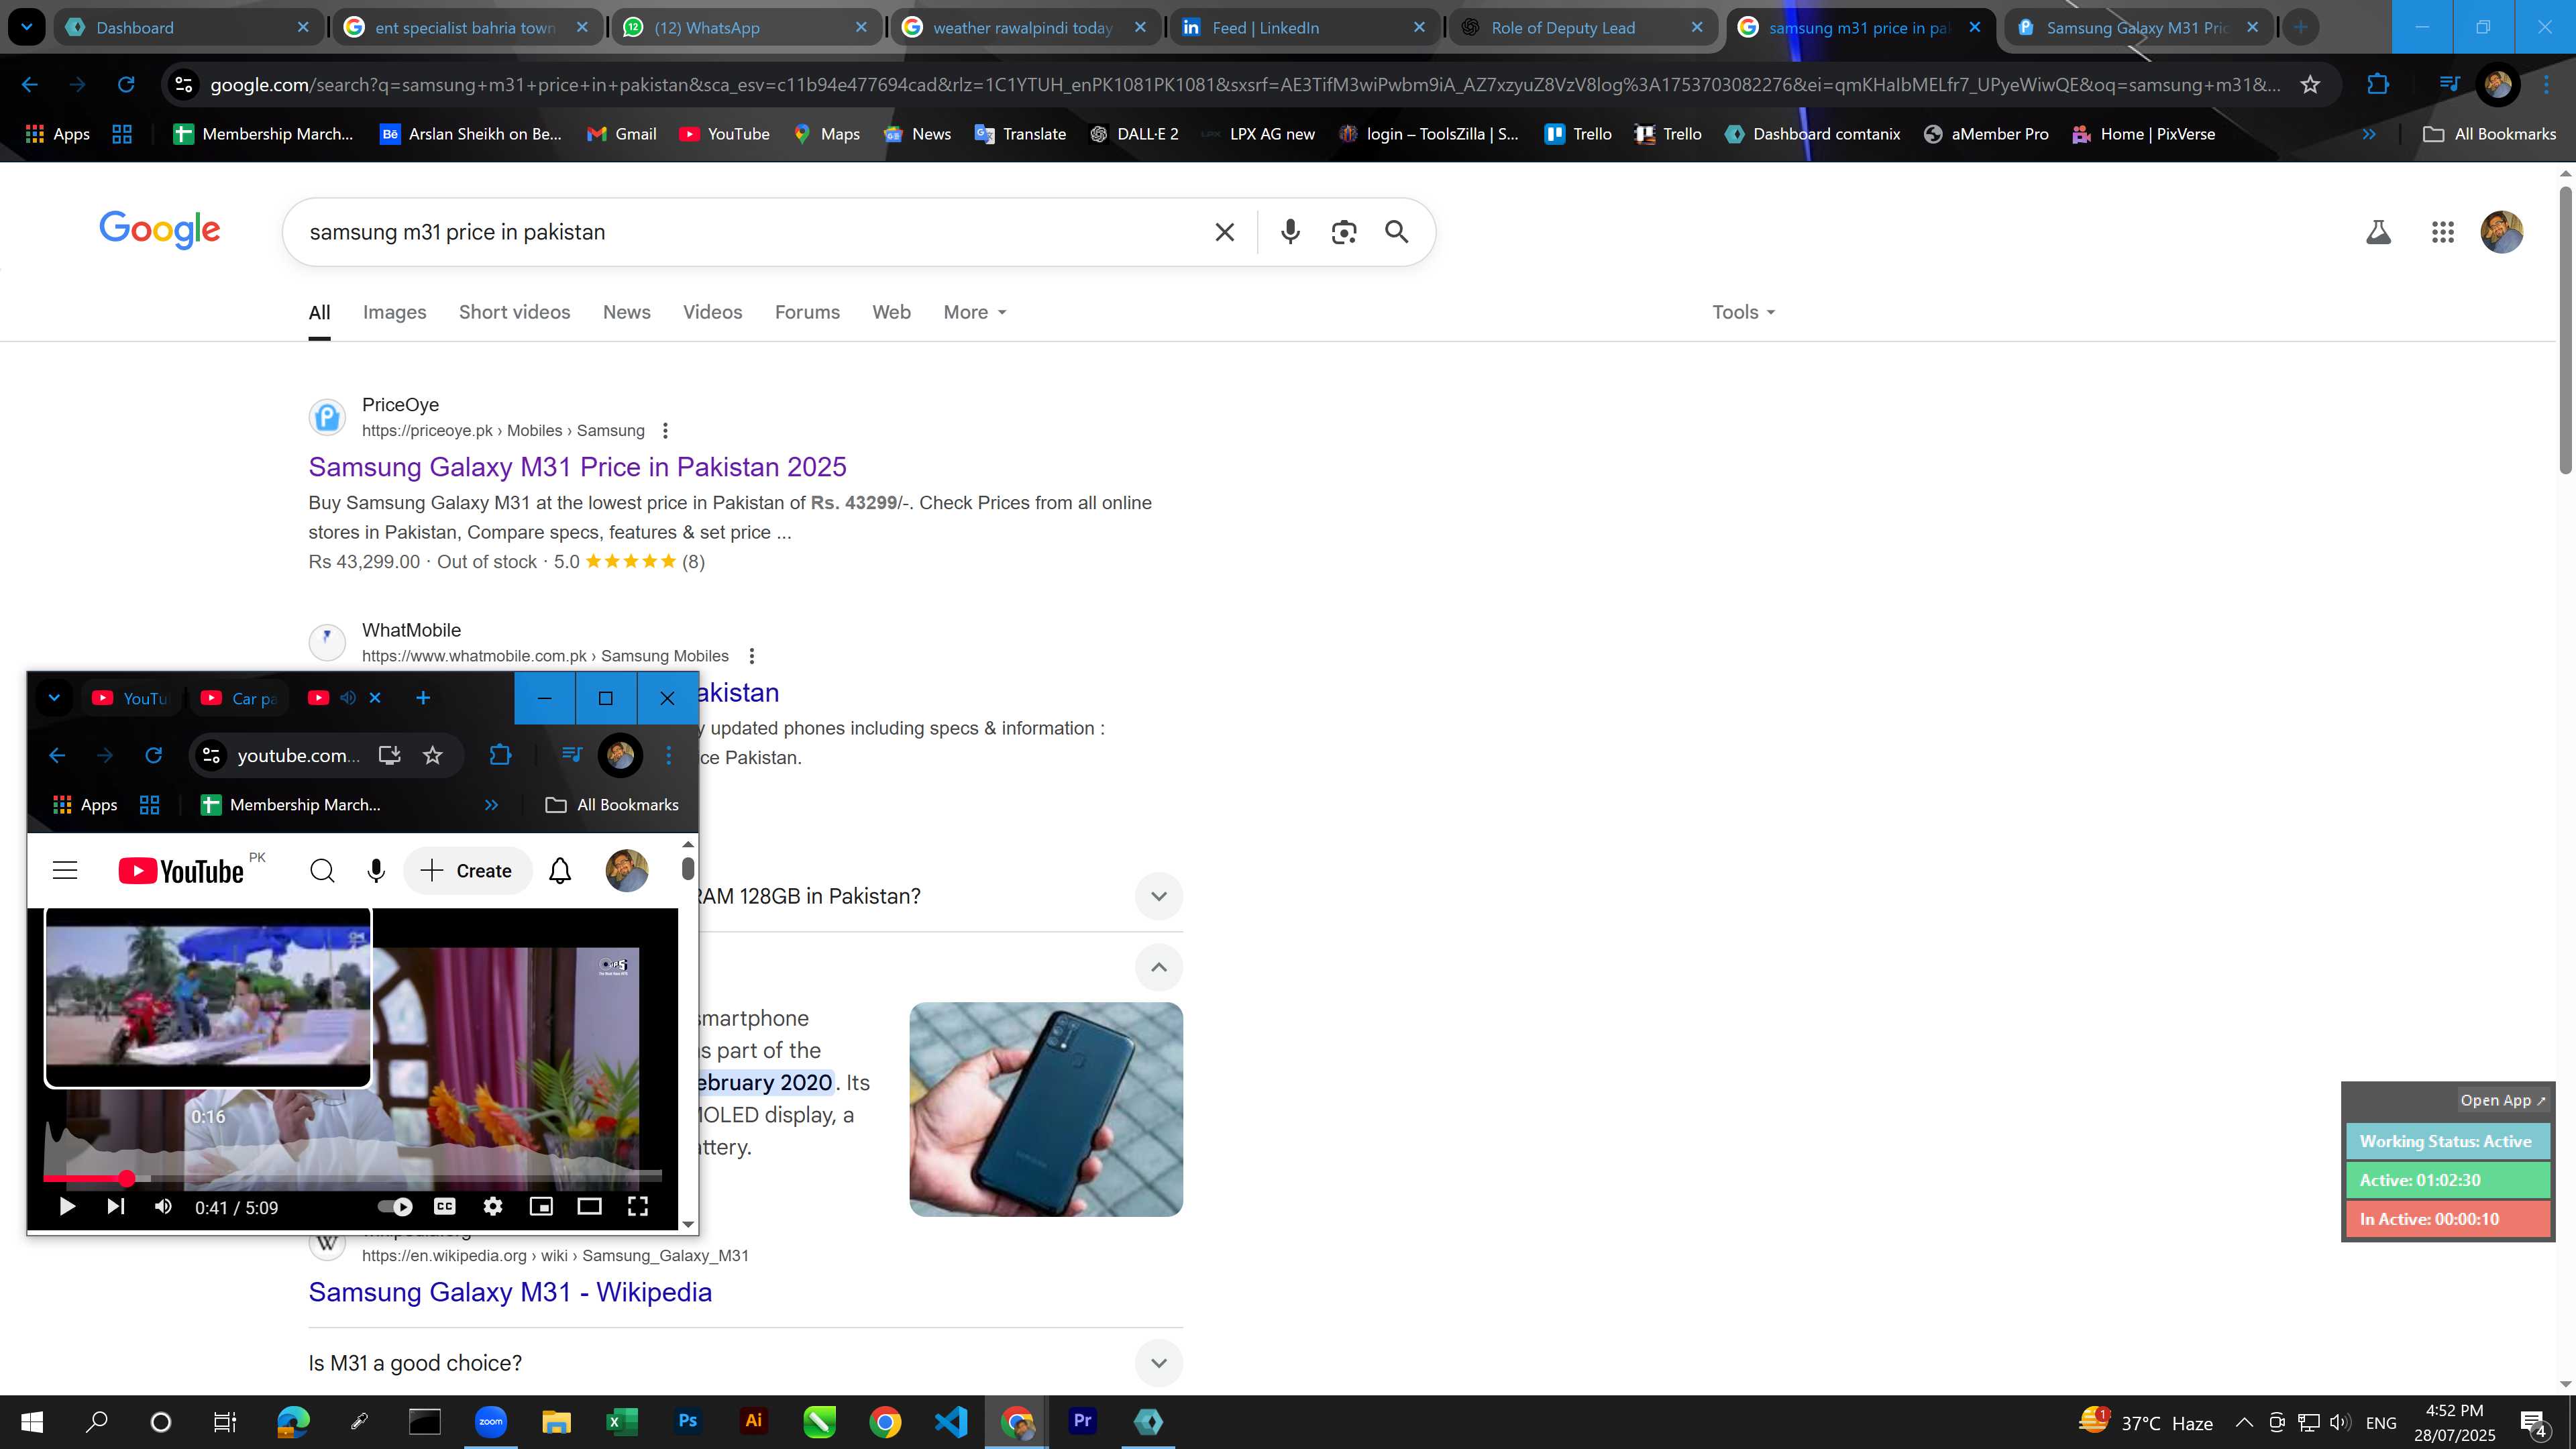Open Samsung Galaxy M31 - Wikipedia link
The width and height of the screenshot is (2576, 1449).
point(510,1292)
